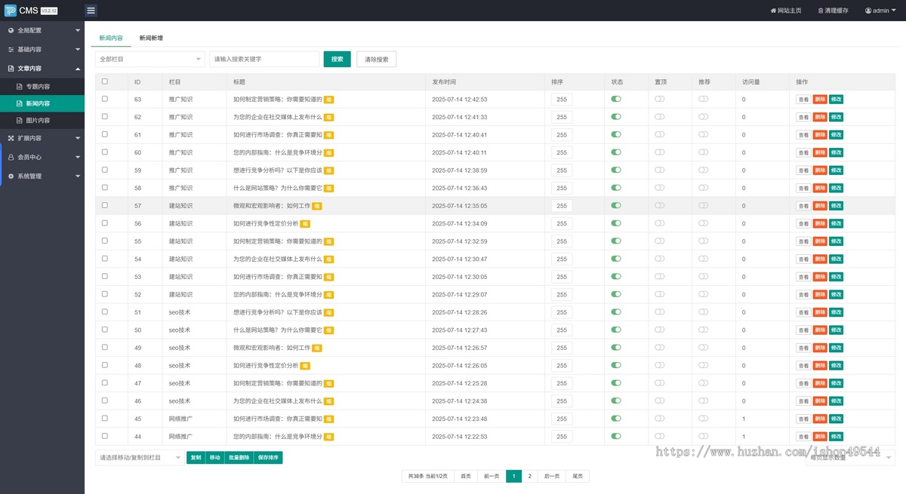Click 系统管理 gear icon in sidebar
This screenshot has height=494, width=906.
click(x=11, y=176)
